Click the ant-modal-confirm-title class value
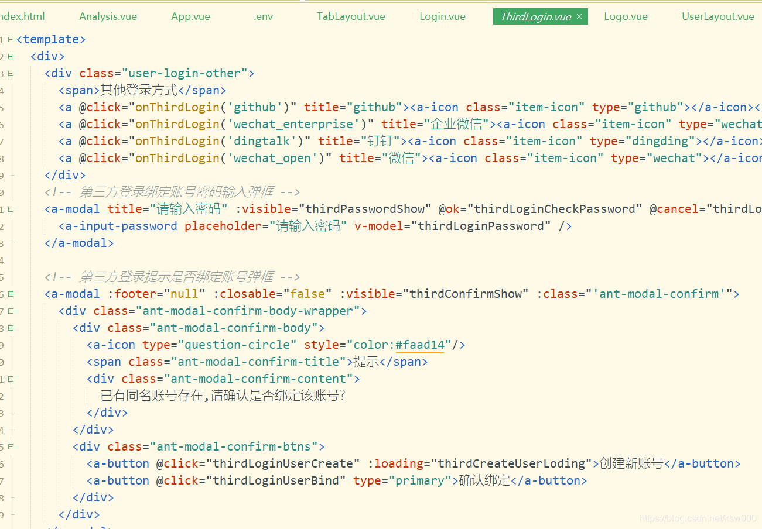This screenshot has height=529, width=762. coord(258,362)
